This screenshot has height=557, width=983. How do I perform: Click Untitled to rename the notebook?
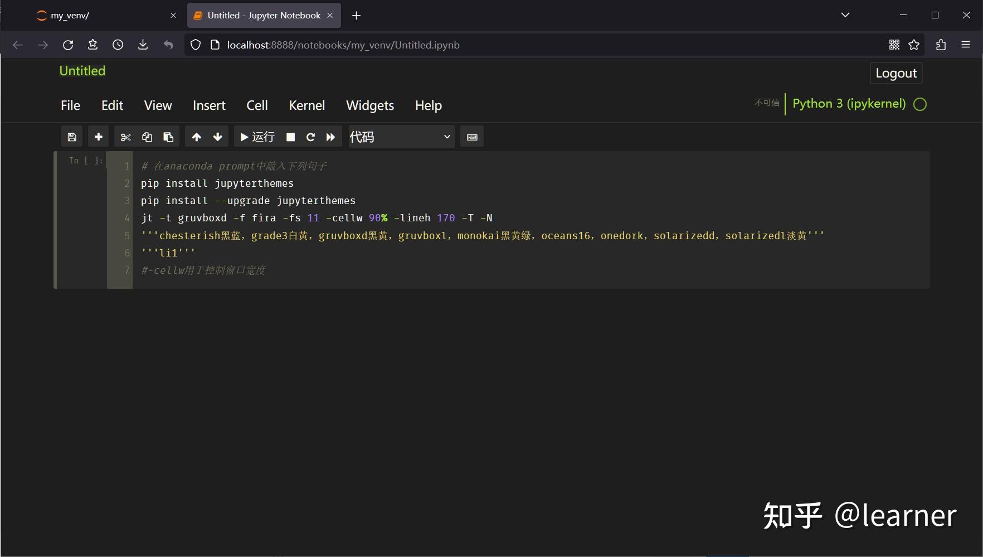81,71
